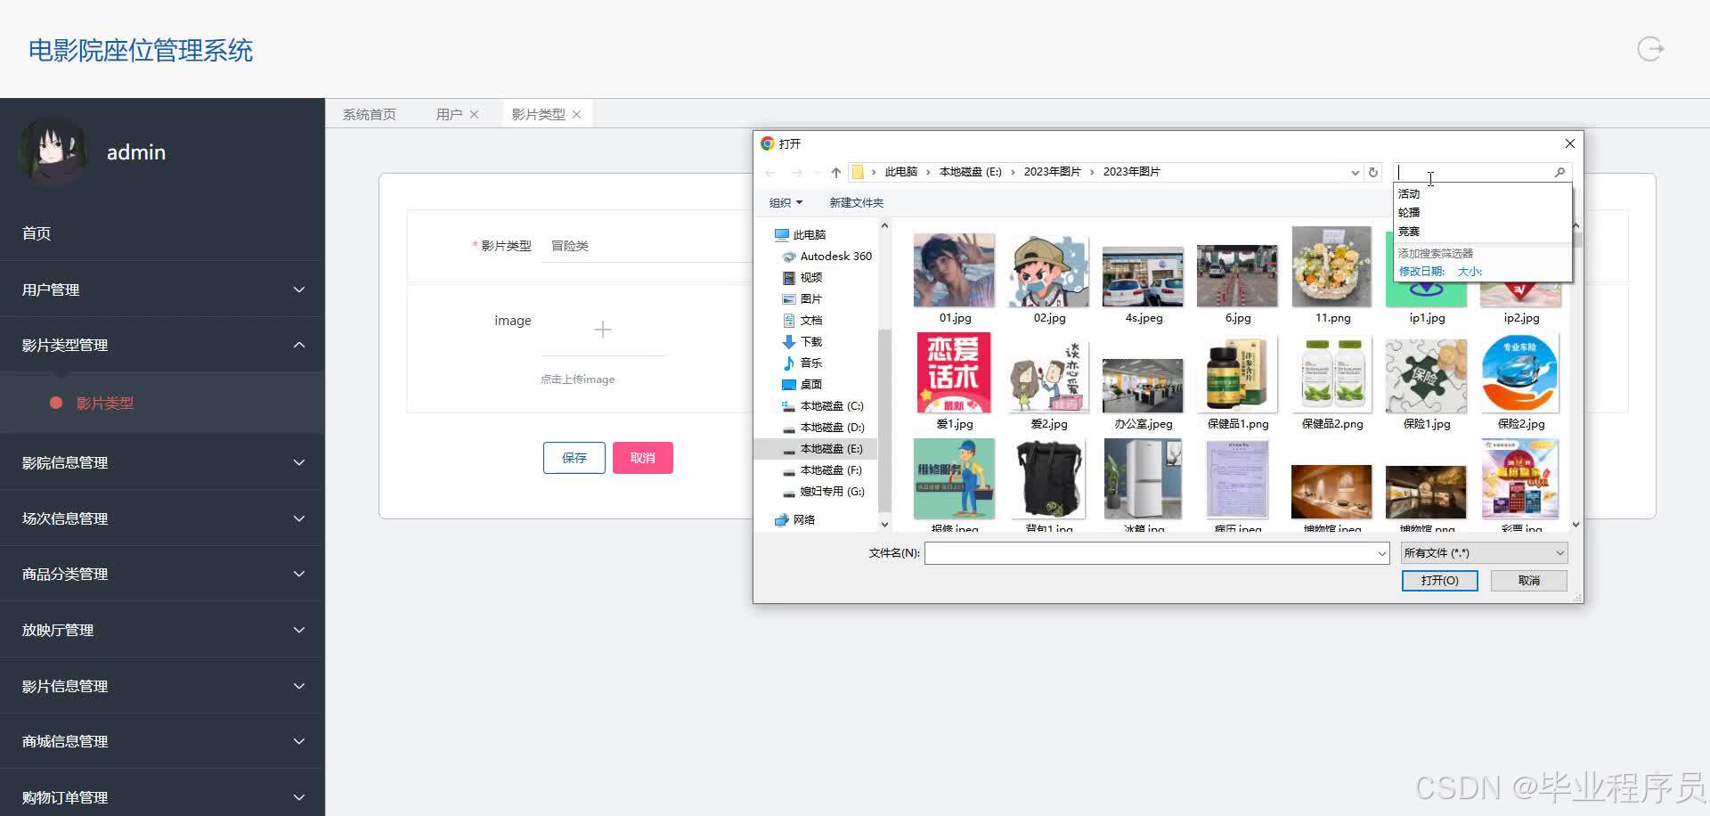Click the 大小 search filter link
This screenshot has width=1710, height=816.
(x=1470, y=272)
